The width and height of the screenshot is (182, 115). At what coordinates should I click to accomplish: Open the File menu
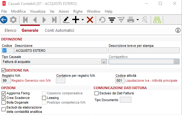[4, 11]
